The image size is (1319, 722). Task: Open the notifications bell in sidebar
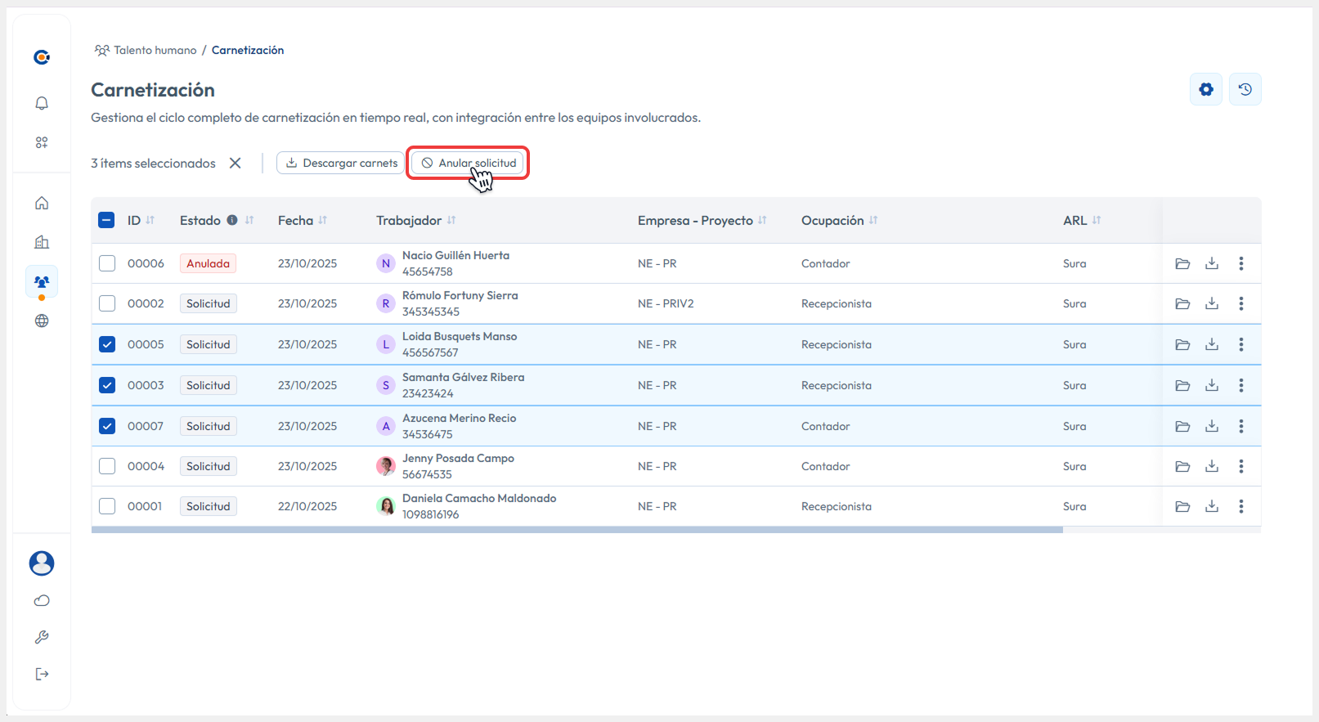point(42,103)
